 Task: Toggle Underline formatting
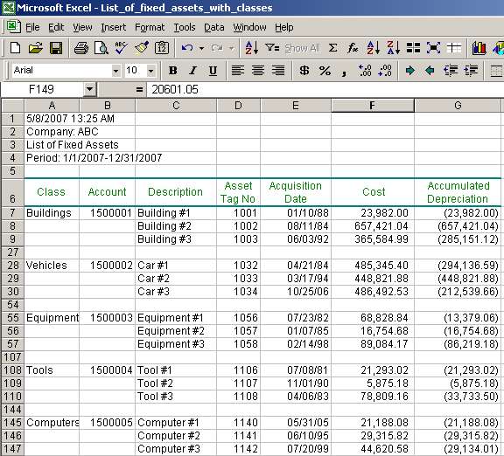coord(213,70)
